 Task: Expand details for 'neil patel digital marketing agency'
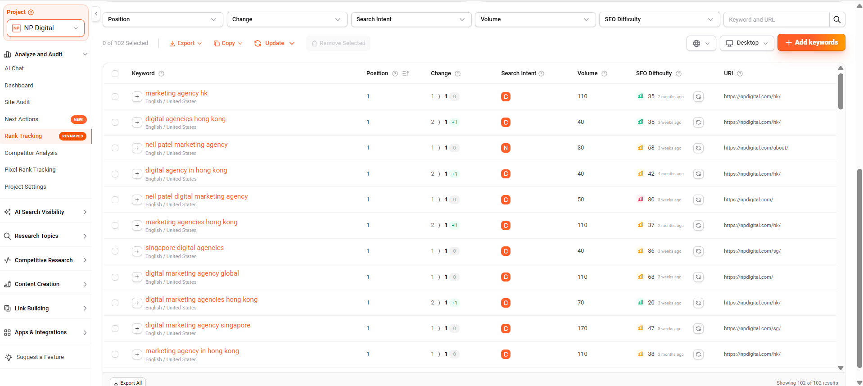137,200
